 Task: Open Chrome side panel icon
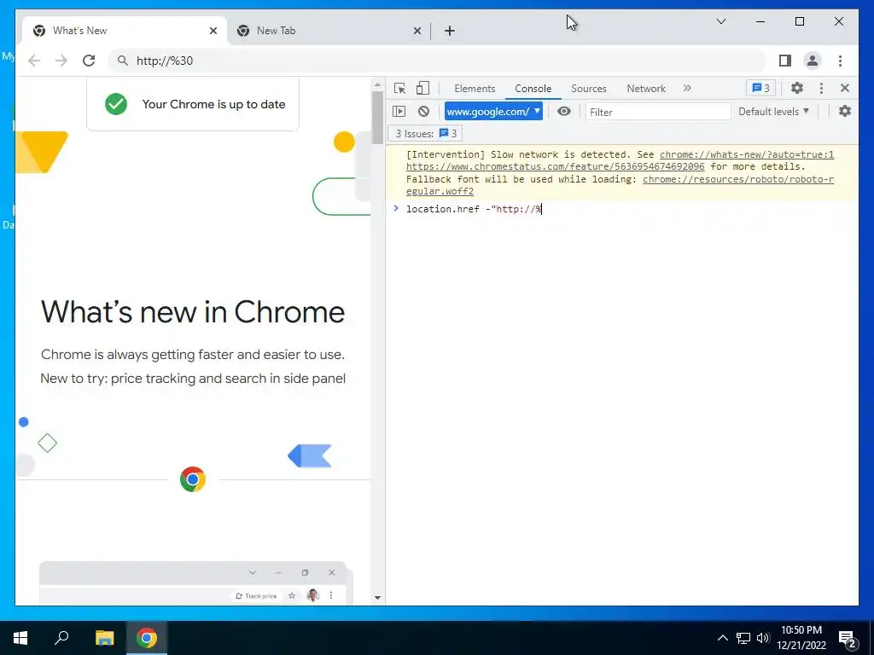pyautogui.click(x=785, y=61)
